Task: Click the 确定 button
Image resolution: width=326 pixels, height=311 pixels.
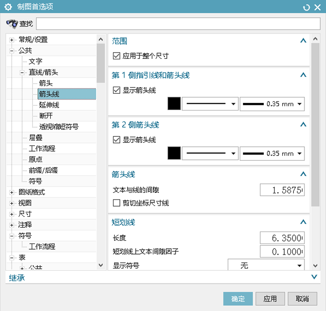Action: point(238,299)
